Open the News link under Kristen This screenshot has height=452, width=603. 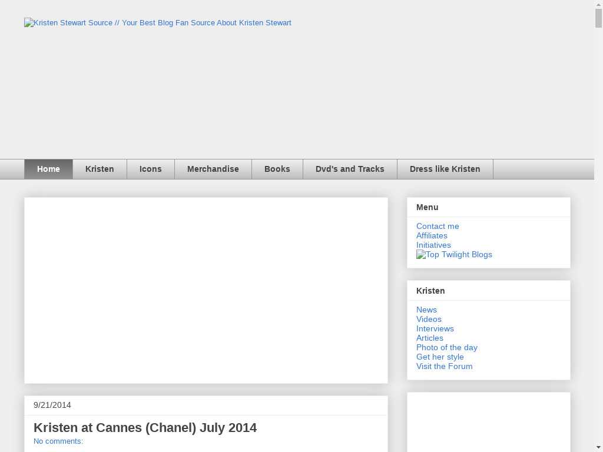pos(426,310)
